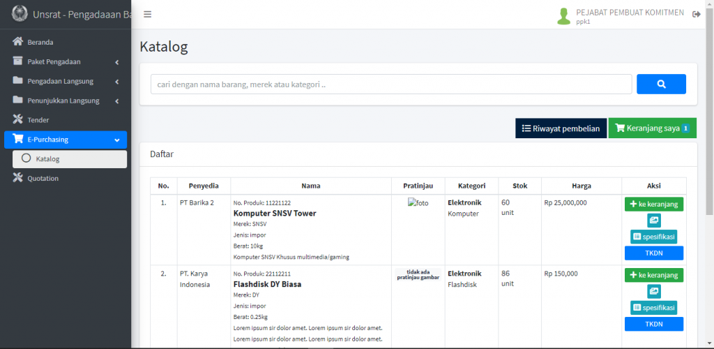Viewport: 714px width, 349px height.
Task: Click the foto preview for Komputer SNSV Tower
Action: (x=418, y=203)
